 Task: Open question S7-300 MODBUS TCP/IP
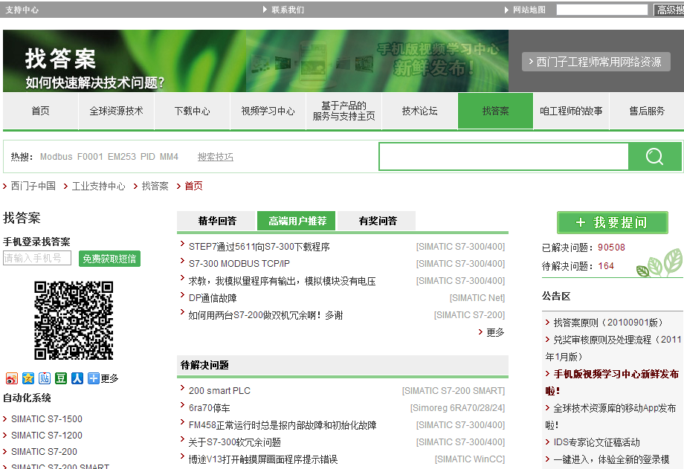[x=239, y=264]
